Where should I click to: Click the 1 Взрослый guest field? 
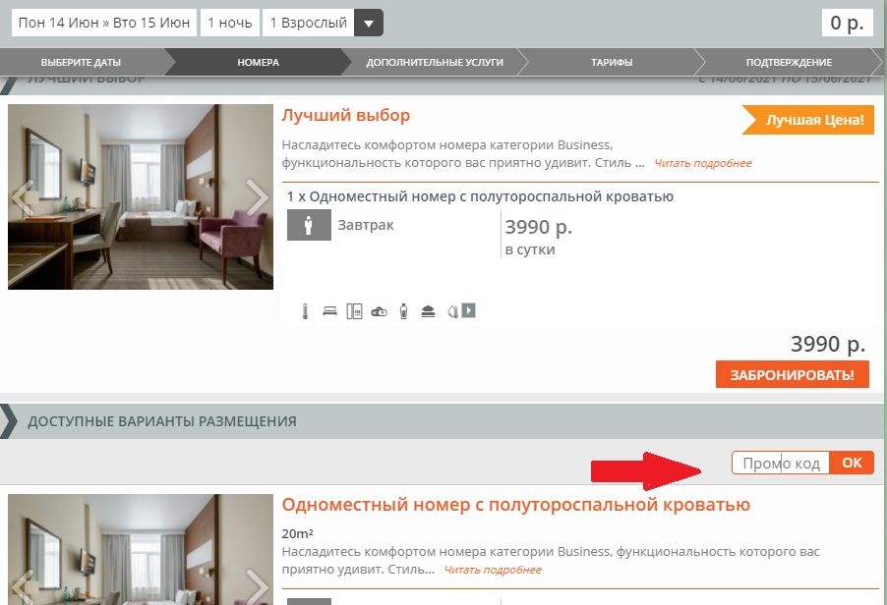click(x=309, y=23)
